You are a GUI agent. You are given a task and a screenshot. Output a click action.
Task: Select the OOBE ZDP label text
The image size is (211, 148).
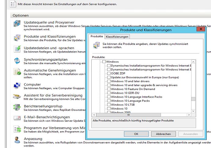tap(118, 74)
